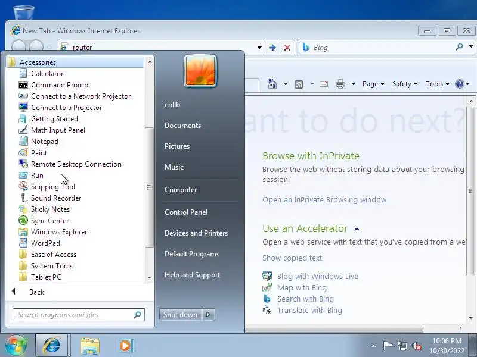This screenshot has width=477, height=357.
Task: Click Internet Explorer address bar
Action: coord(157,48)
